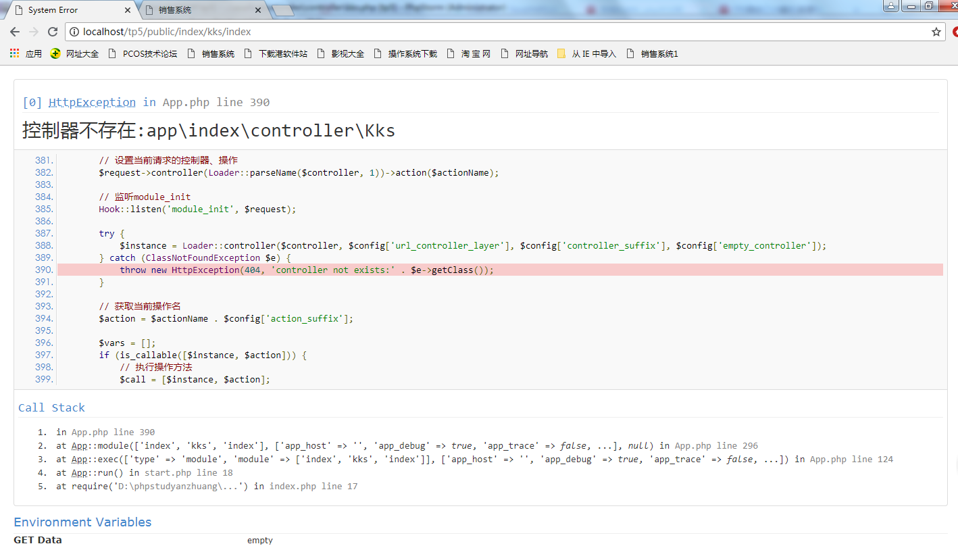
Task: Click the HttpException link in error header
Action: 92,102
